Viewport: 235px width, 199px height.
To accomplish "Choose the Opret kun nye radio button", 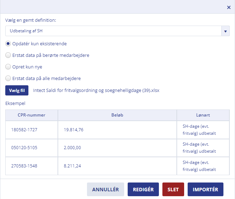I will 8,67.
